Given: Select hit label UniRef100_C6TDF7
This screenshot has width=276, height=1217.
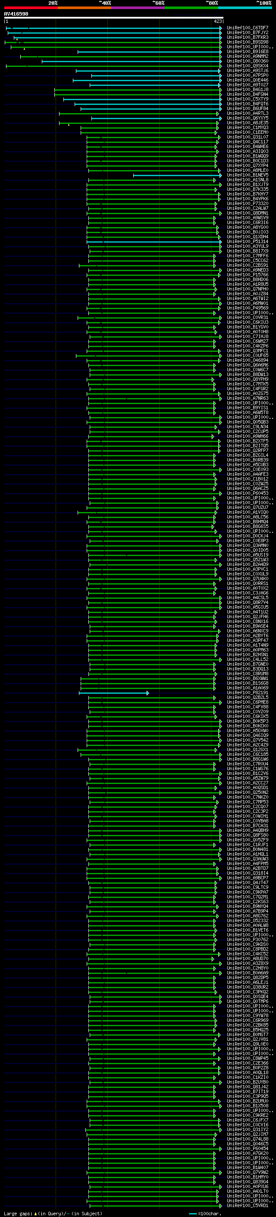Looking at the screenshot, I should (x=248, y=28).
